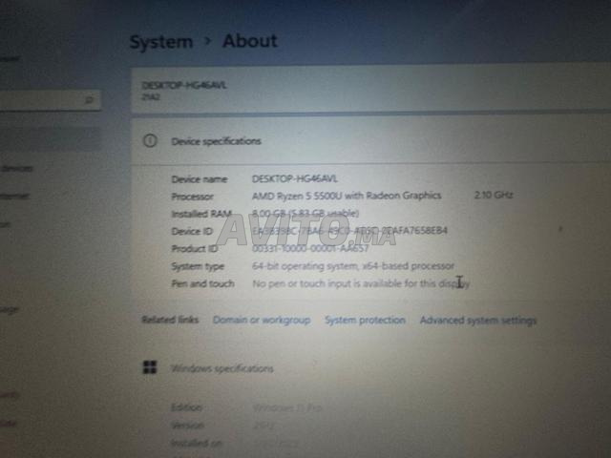The width and height of the screenshot is (611, 458).
Task: Collapse the Device specifications section header
Action: pyautogui.click(x=370, y=141)
